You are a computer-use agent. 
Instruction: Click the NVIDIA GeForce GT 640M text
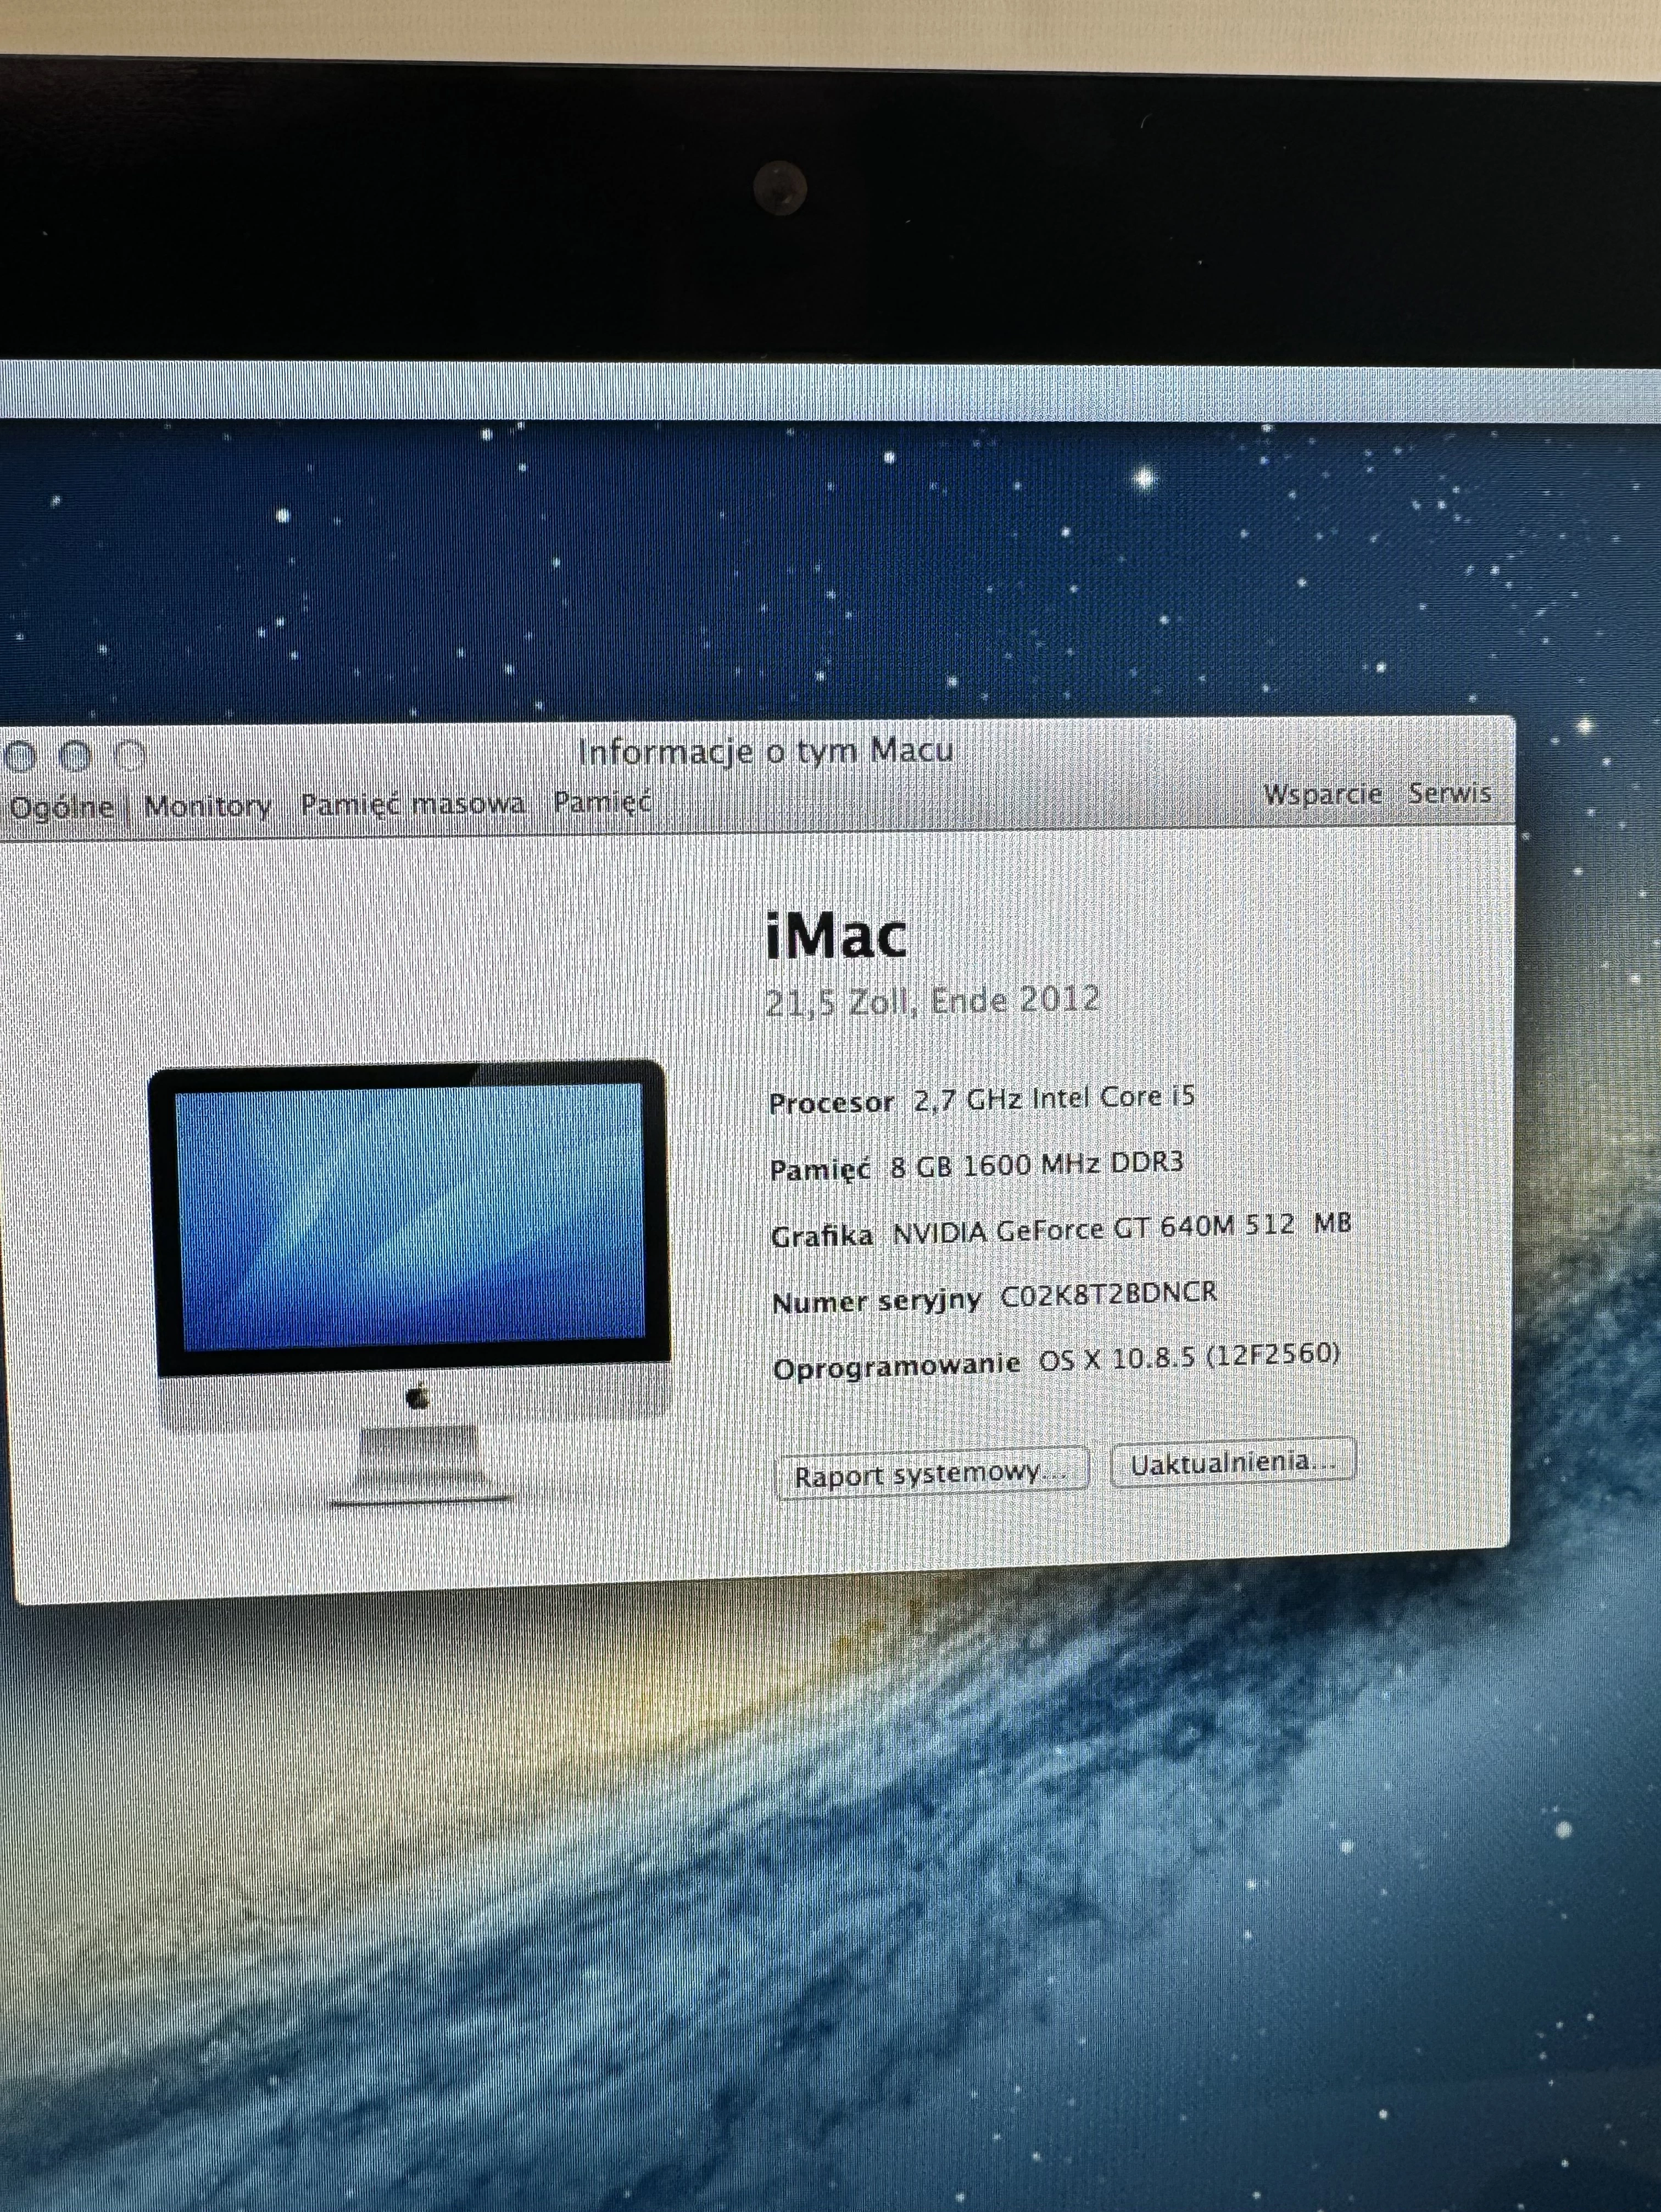[x=1121, y=1228]
